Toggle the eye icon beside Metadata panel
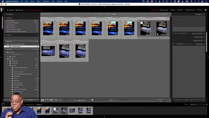Image resolution: width=209 pixels, height=118 pixels. click(x=173, y=44)
